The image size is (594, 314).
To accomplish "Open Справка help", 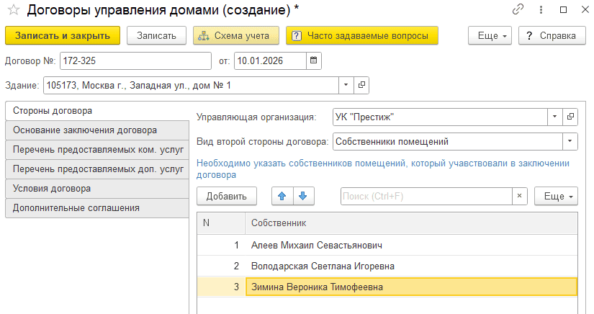I will pos(552,35).
